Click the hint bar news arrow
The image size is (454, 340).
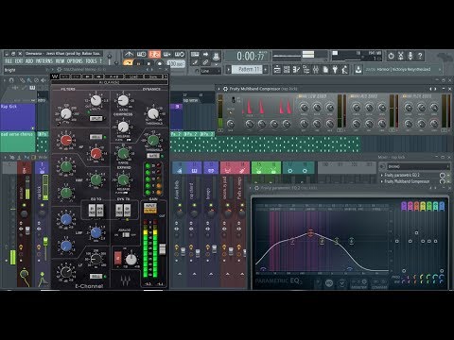(440, 69)
